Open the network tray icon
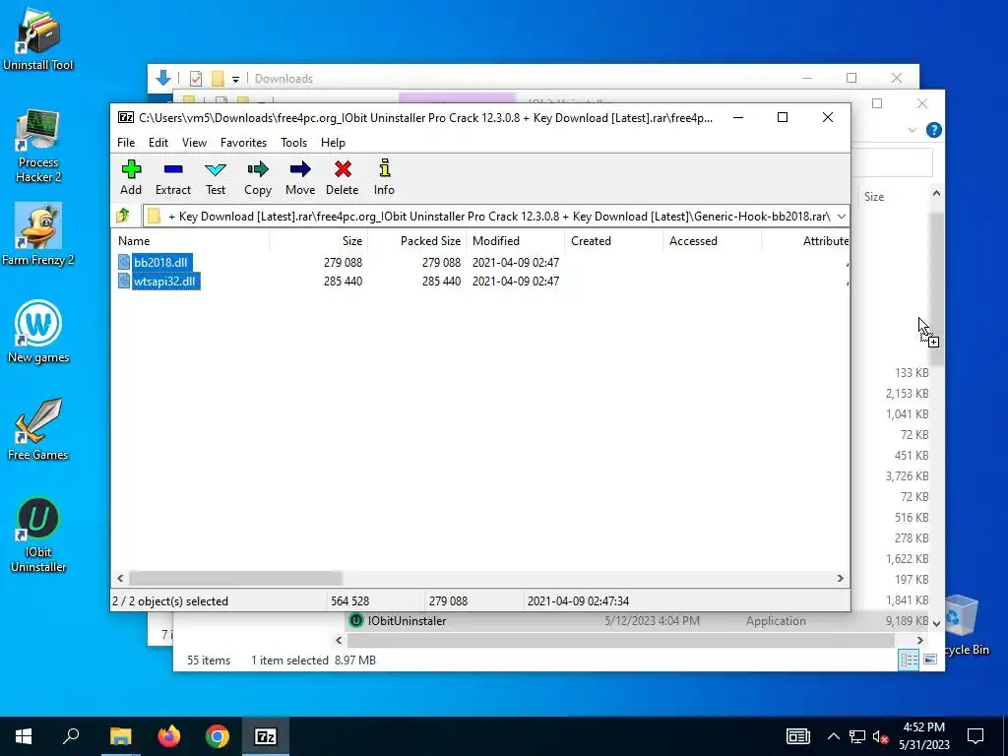This screenshot has height=756, width=1008. (857, 736)
